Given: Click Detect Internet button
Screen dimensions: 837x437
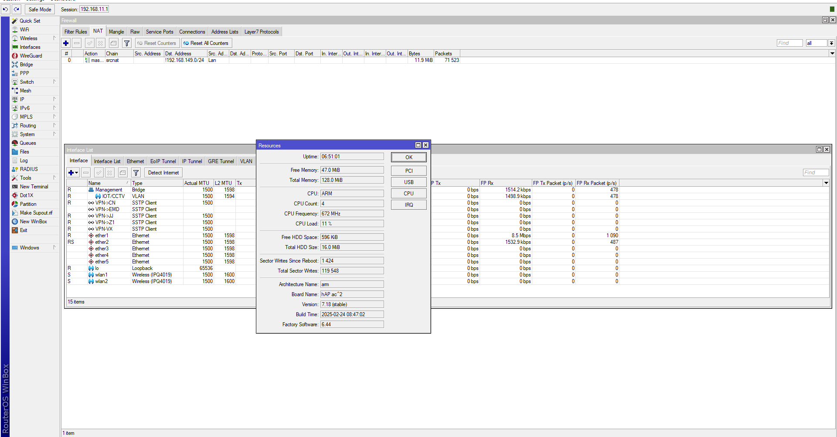Looking at the screenshot, I should click(x=163, y=173).
